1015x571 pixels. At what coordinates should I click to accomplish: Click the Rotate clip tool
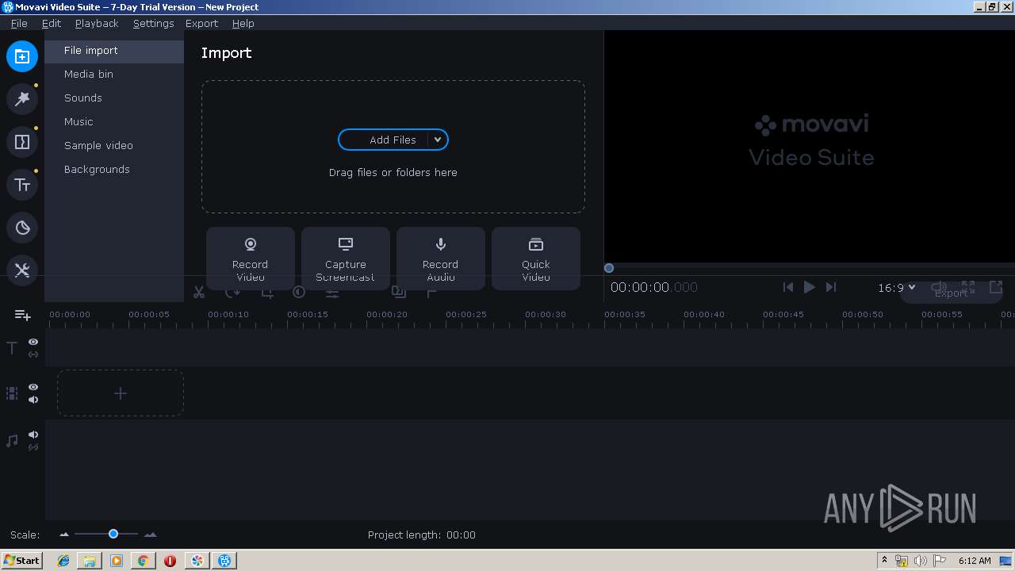(232, 293)
